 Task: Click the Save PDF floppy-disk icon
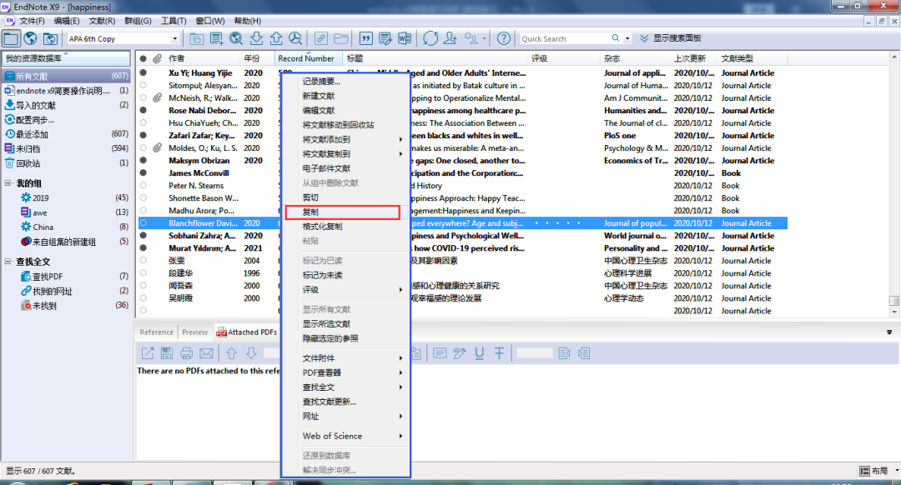pos(167,353)
